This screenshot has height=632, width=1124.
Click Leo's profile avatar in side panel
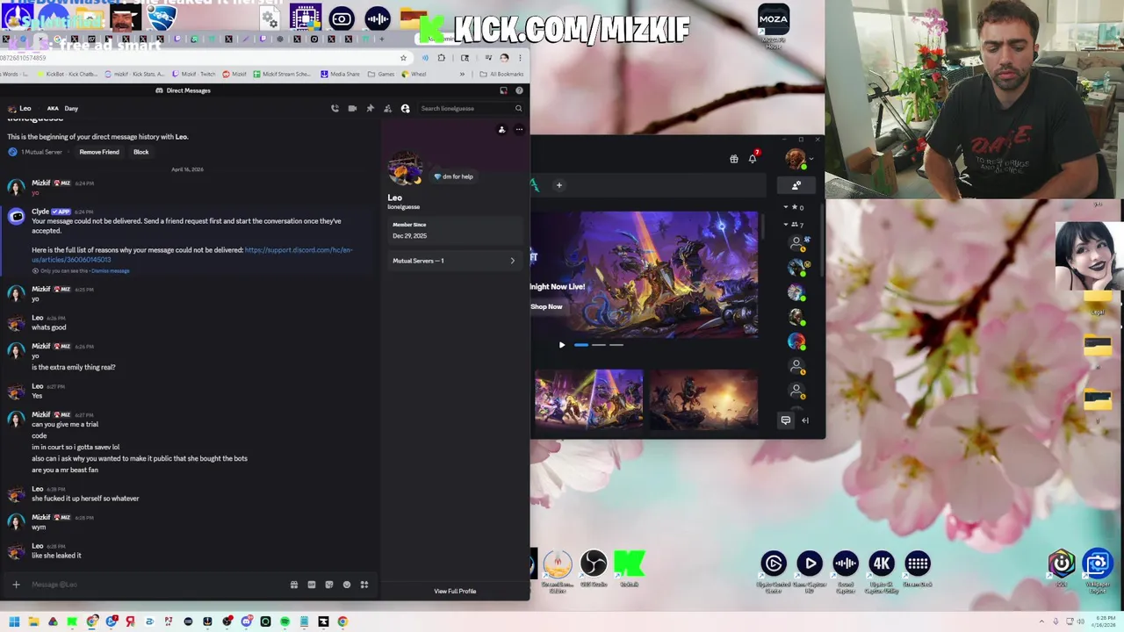pos(405,169)
